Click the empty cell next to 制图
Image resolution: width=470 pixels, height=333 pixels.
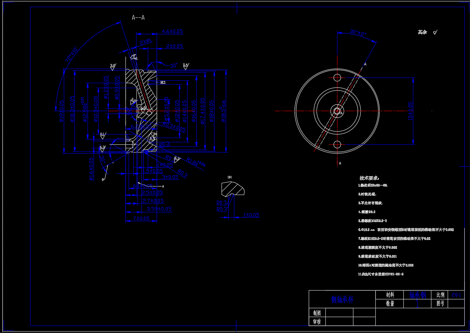[x=339, y=313]
